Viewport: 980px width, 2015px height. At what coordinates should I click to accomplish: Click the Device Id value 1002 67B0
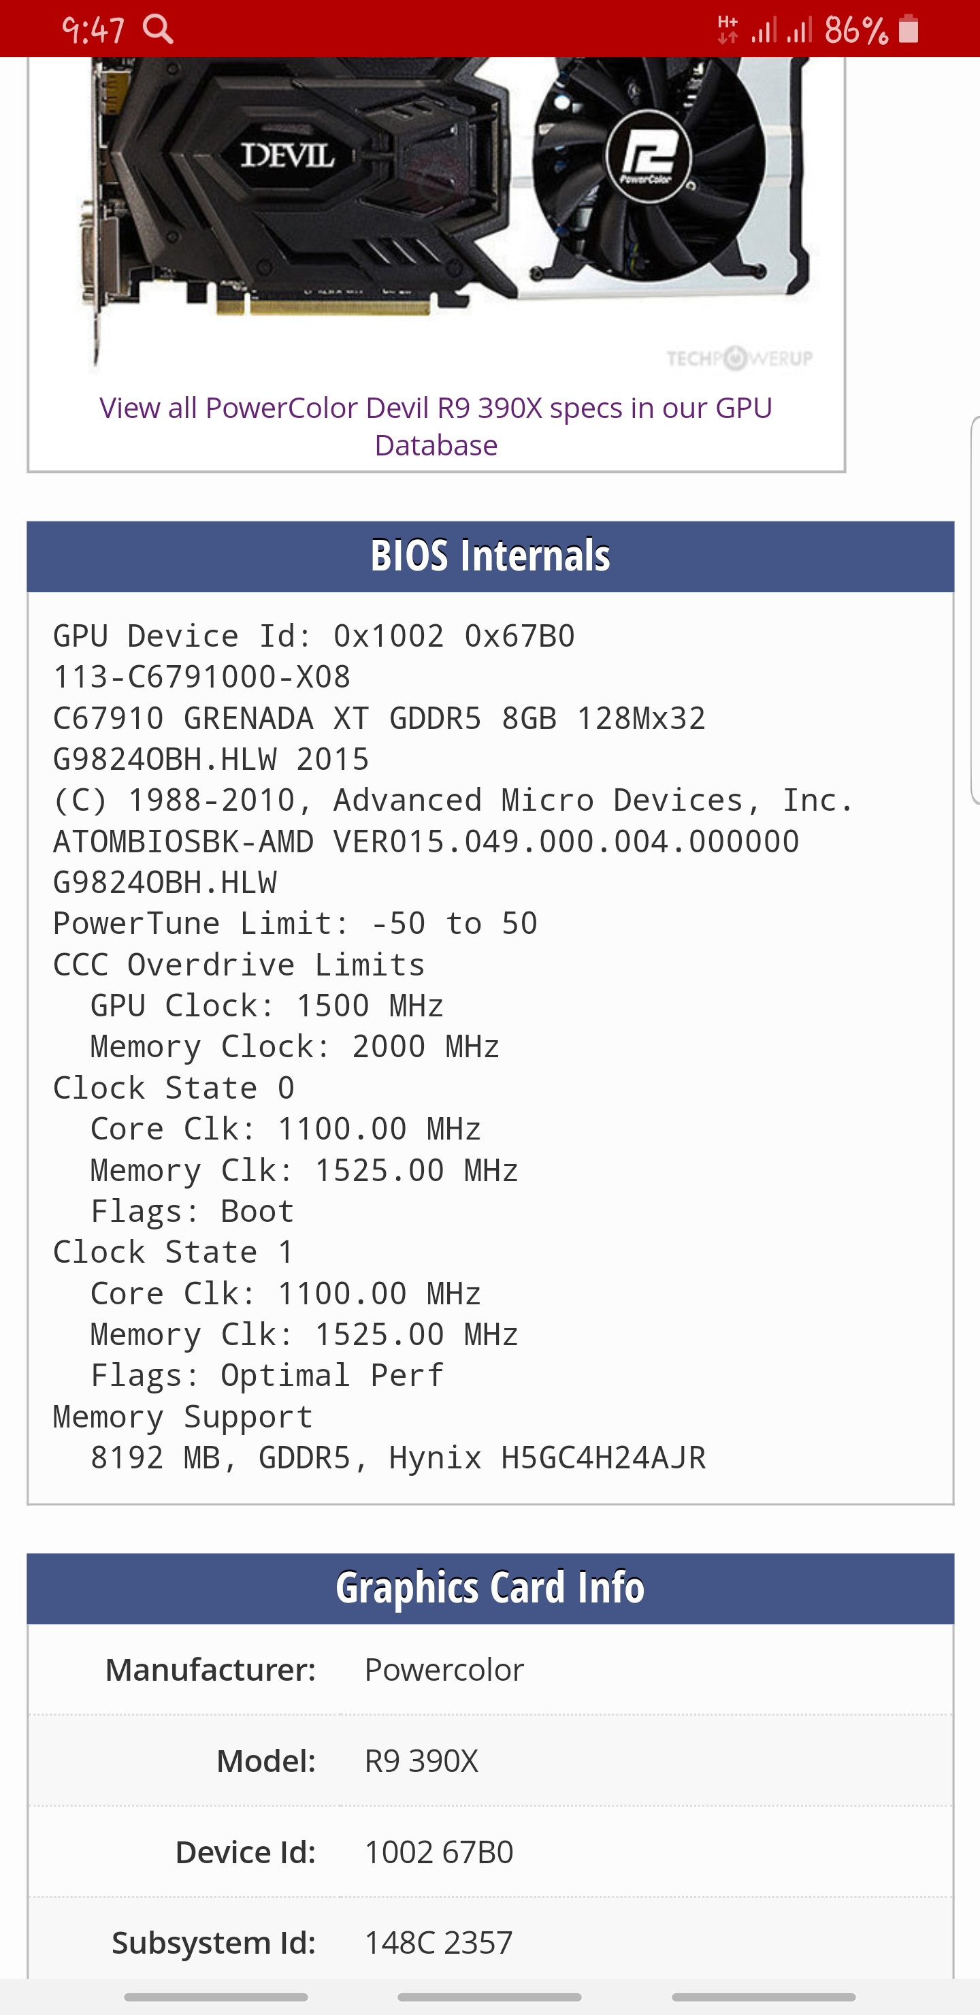pos(439,1852)
